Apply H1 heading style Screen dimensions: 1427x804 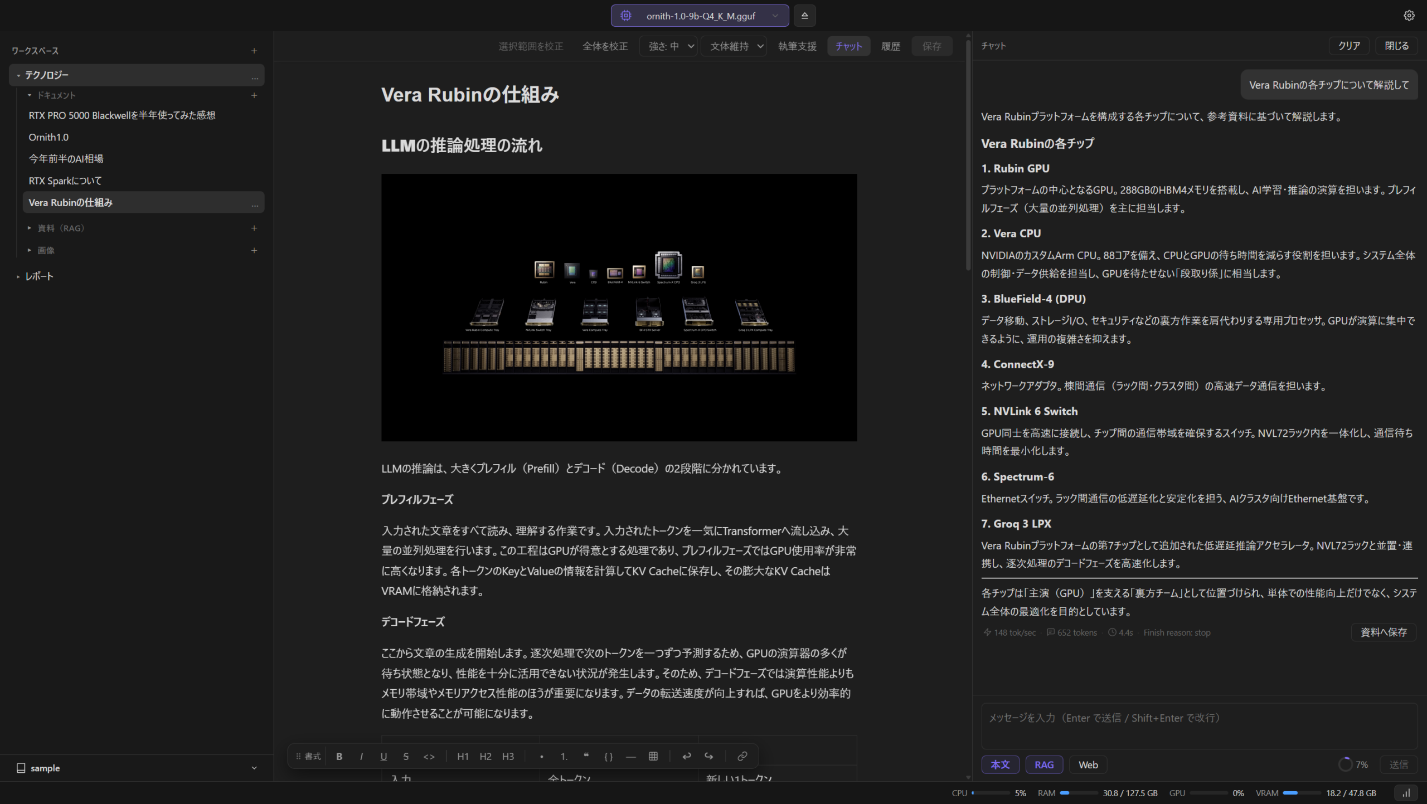point(463,757)
